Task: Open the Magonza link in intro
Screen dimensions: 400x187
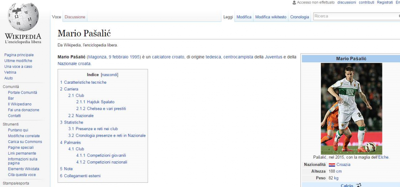Action: pos(97,57)
